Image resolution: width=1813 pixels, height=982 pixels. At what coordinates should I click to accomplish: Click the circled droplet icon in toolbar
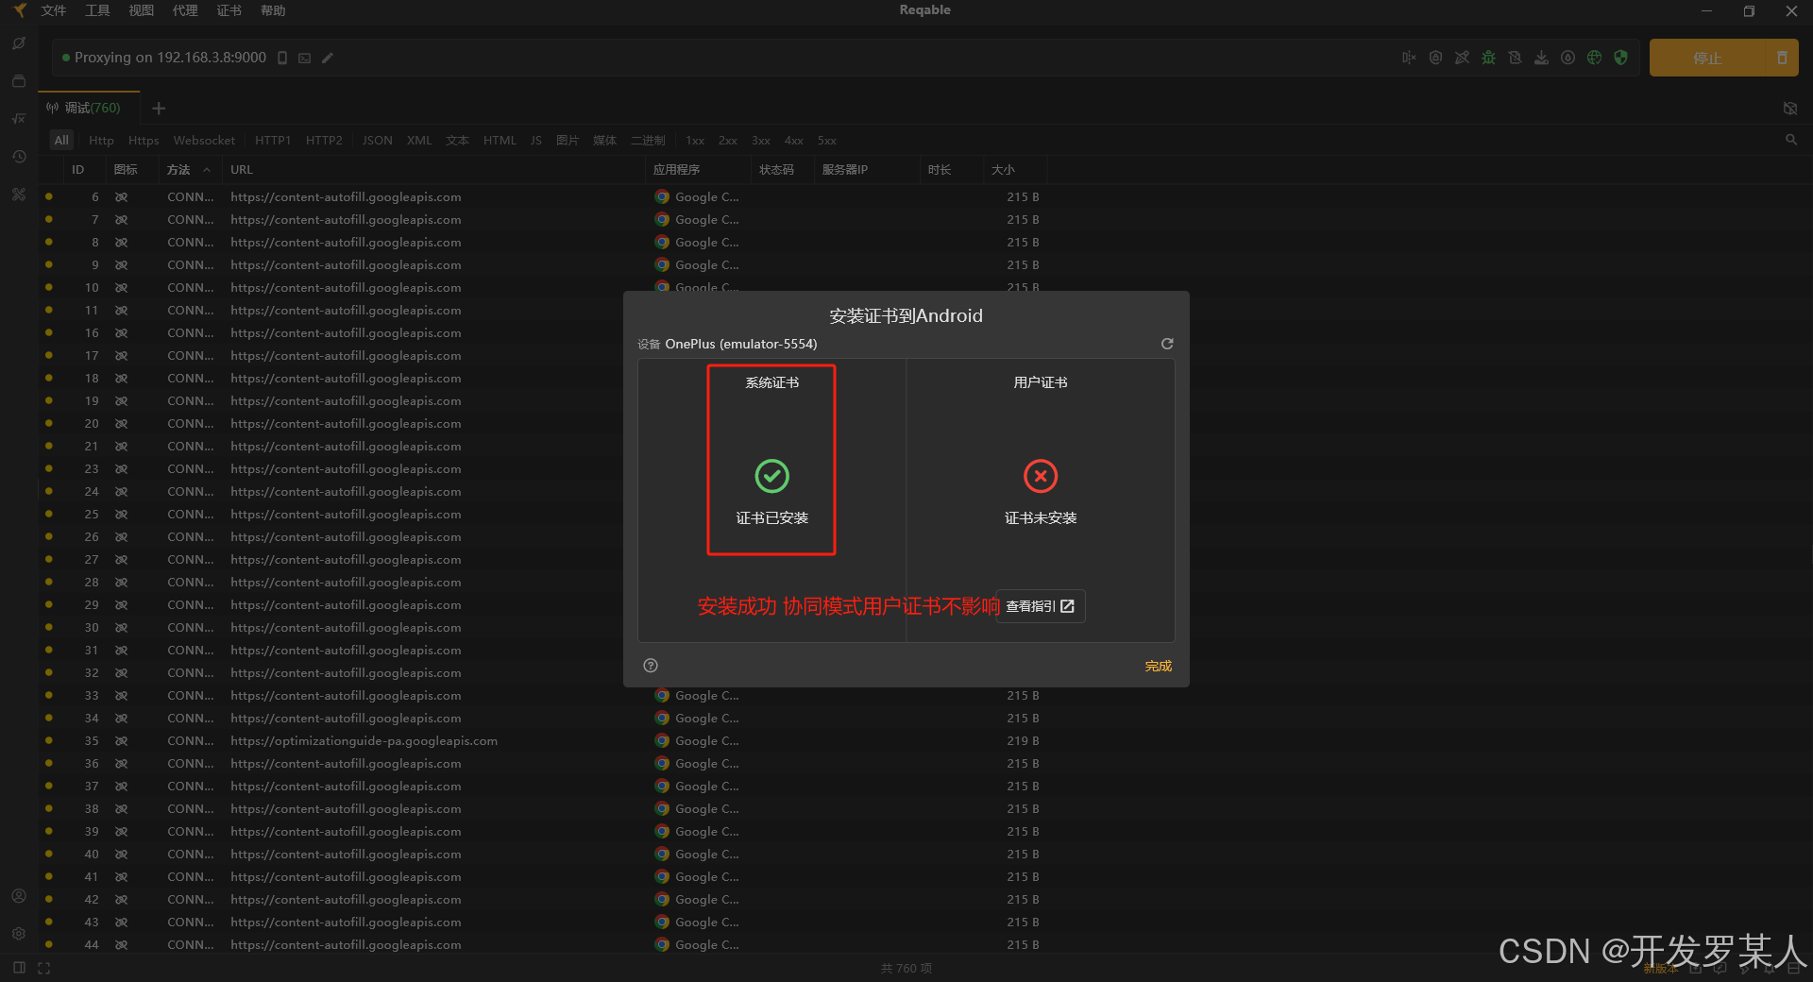point(1567,58)
